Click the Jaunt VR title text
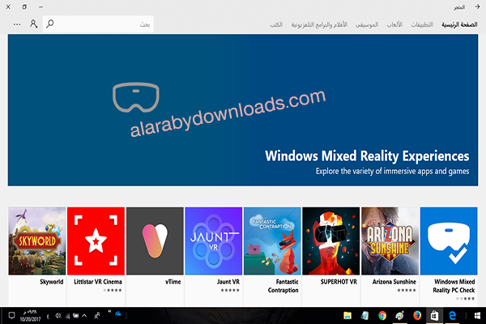 click(x=228, y=282)
